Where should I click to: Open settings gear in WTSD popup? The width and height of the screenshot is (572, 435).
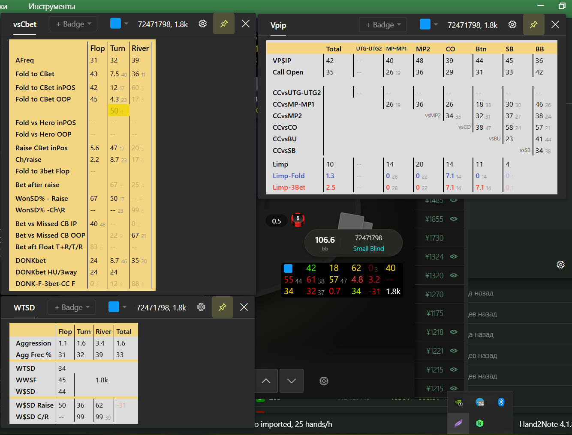pyautogui.click(x=201, y=307)
